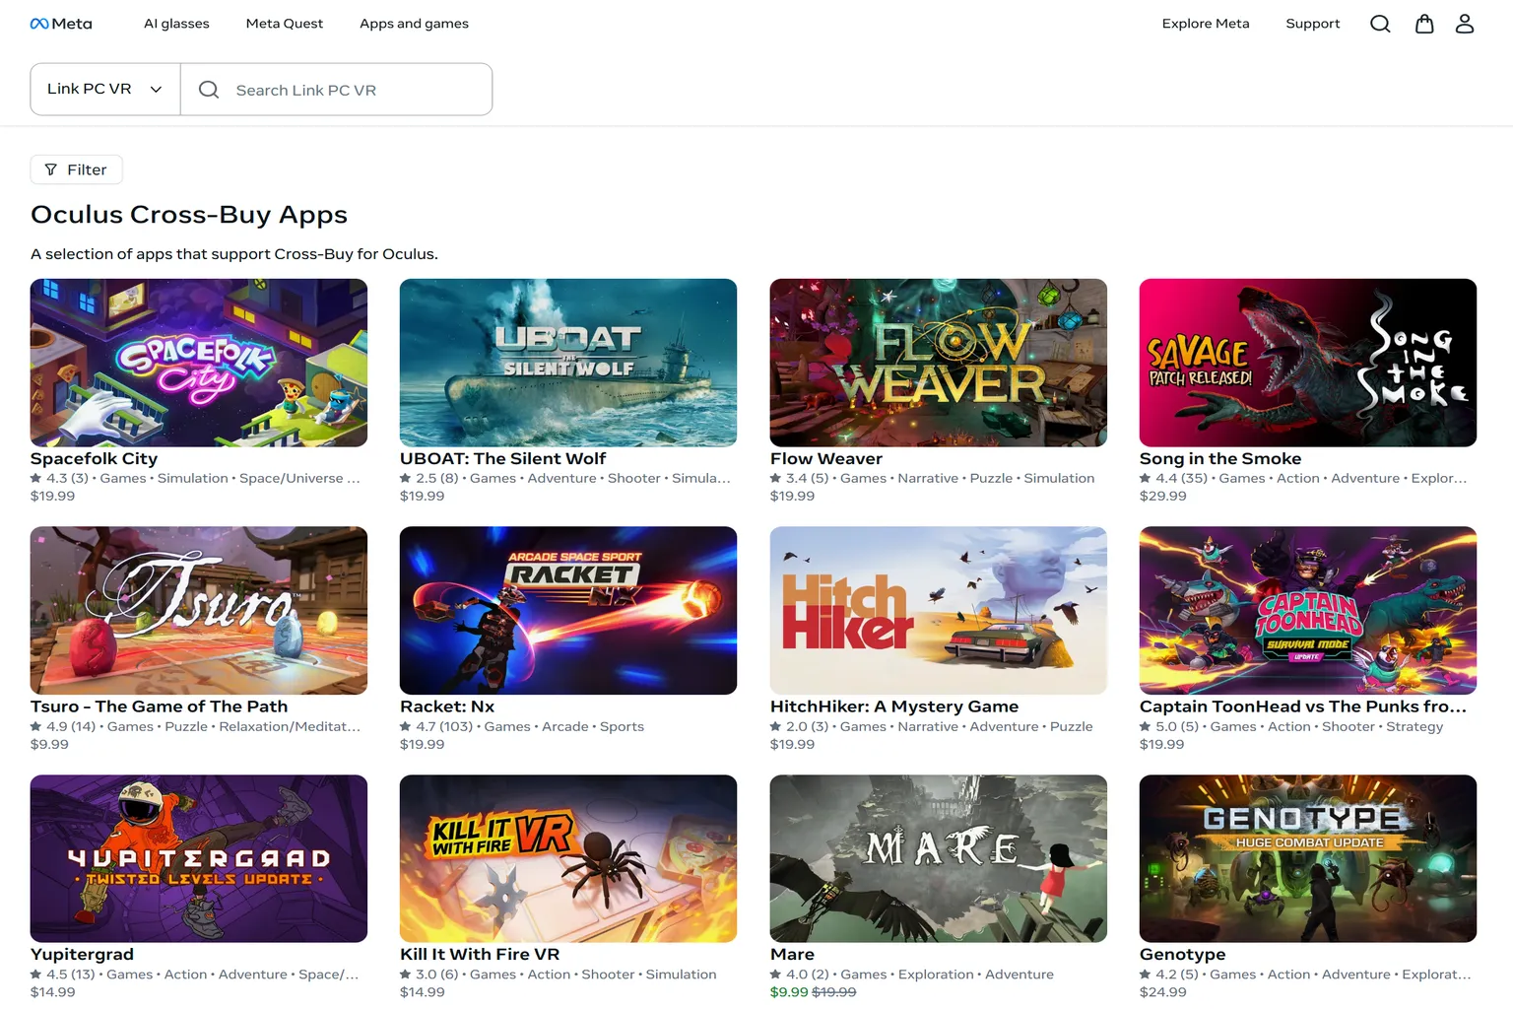Click the 3.4 (5) rating of Flow Weaver
1513x1009 pixels.
[x=799, y=478]
